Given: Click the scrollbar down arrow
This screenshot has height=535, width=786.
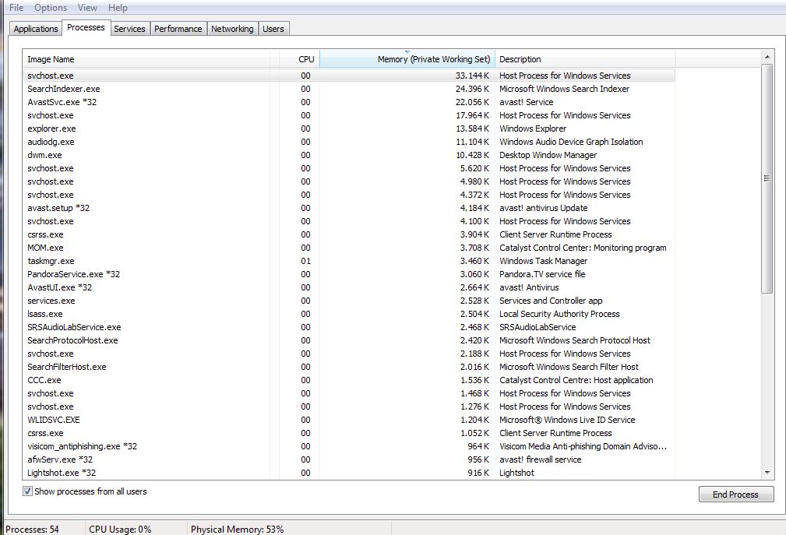Looking at the screenshot, I should tap(767, 473).
